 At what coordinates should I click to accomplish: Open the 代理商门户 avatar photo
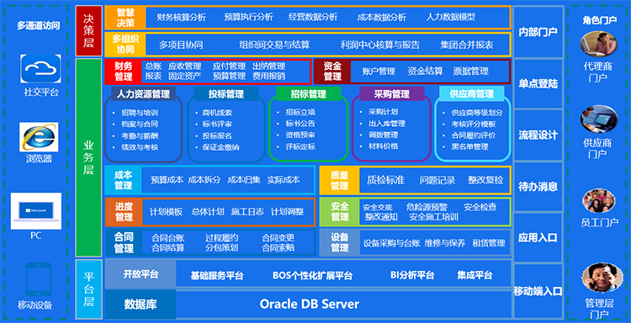pyautogui.click(x=598, y=45)
